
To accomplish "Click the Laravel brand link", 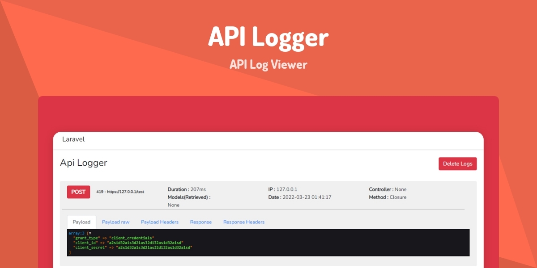I will pos(73,140).
